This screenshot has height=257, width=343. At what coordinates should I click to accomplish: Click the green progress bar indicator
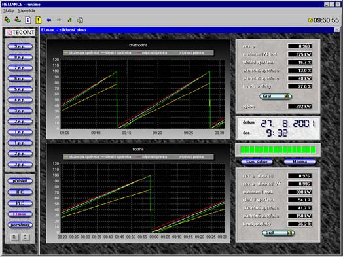tap(278, 150)
